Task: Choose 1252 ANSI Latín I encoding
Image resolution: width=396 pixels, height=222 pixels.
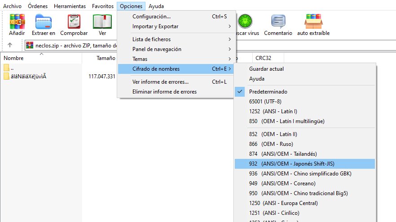Action: pos(305,111)
